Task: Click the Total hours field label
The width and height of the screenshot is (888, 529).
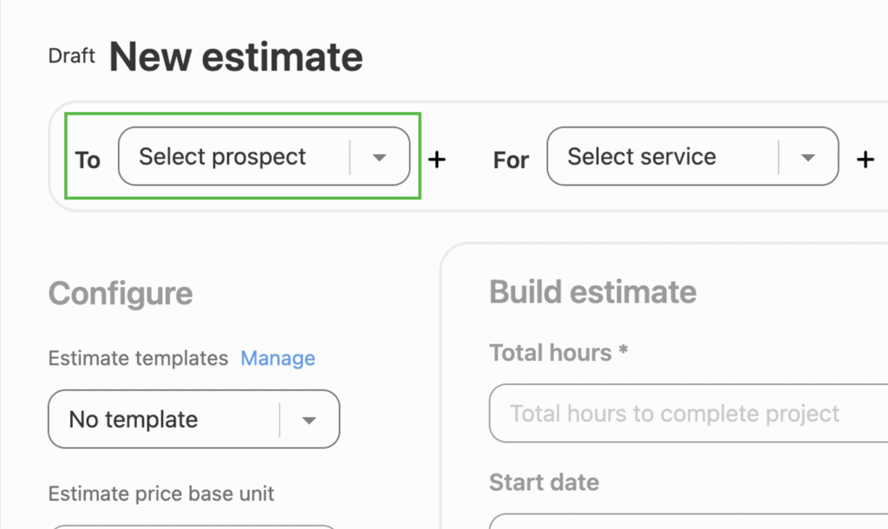Action: [x=558, y=353]
